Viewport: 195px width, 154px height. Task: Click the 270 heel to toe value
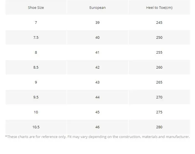click(159, 97)
